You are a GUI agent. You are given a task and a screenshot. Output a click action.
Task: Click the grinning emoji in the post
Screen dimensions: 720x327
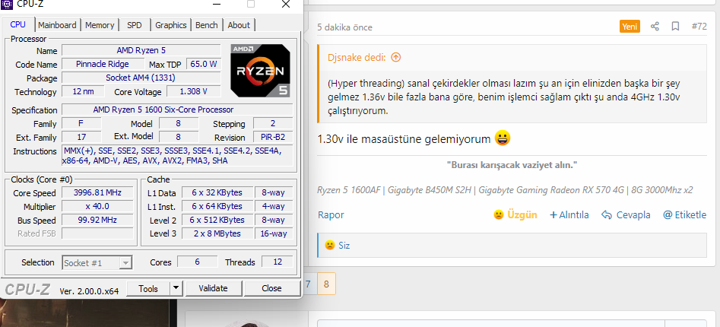503,138
